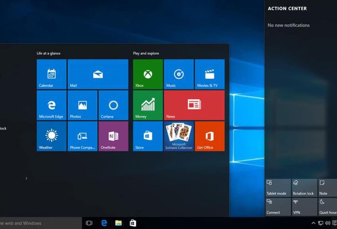337x229 pixels.
Task: Open the Cortana tile
Action: 113,105
